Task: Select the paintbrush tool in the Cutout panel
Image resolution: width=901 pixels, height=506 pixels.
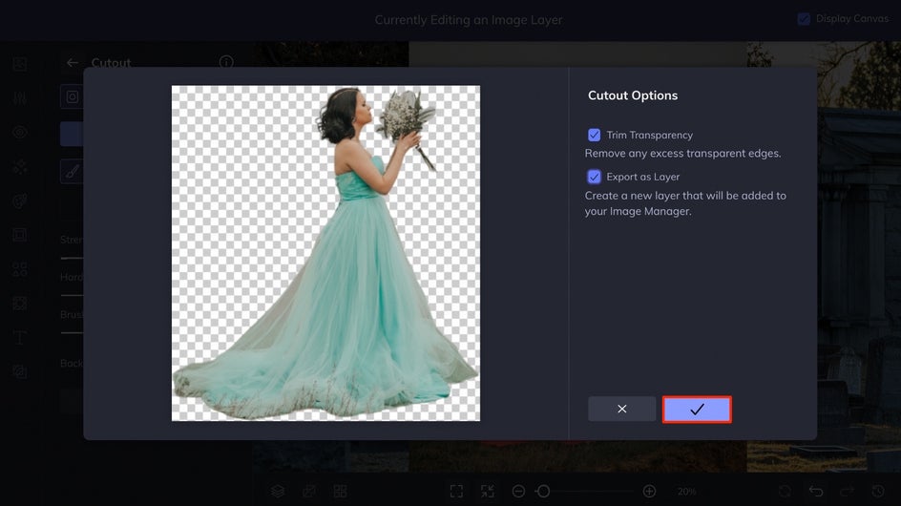Action: pyautogui.click(x=72, y=171)
